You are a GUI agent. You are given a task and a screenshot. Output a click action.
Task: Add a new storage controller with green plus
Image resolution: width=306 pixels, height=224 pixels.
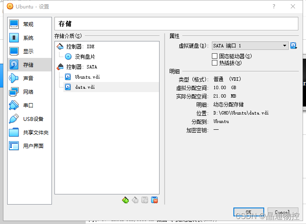click(125, 200)
